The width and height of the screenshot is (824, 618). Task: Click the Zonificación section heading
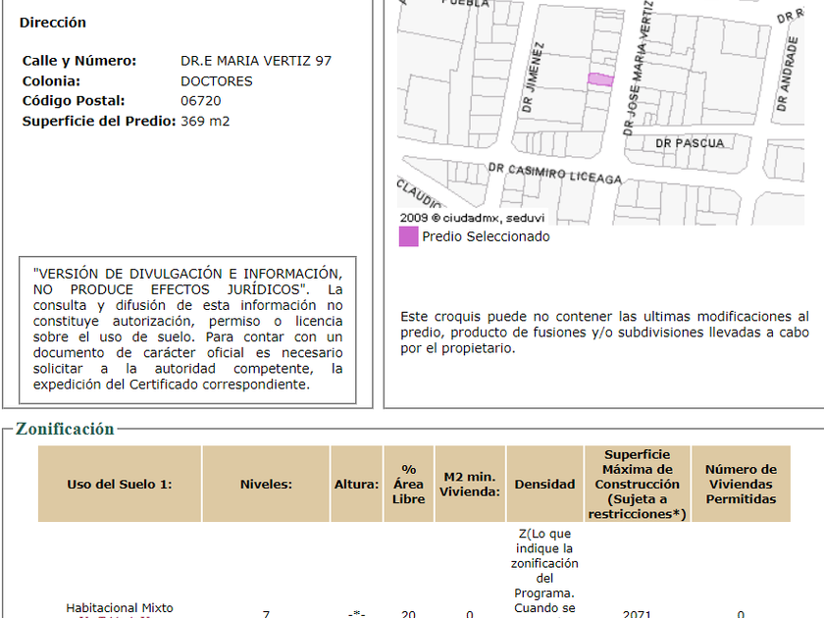65,429
